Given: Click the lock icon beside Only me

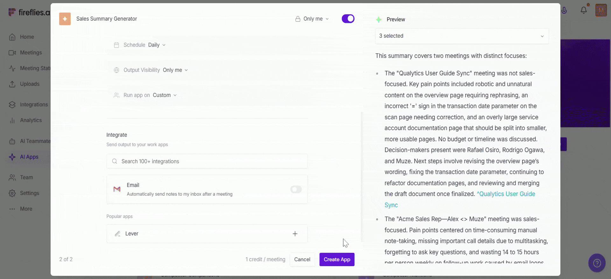Looking at the screenshot, I should coord(298,19).
